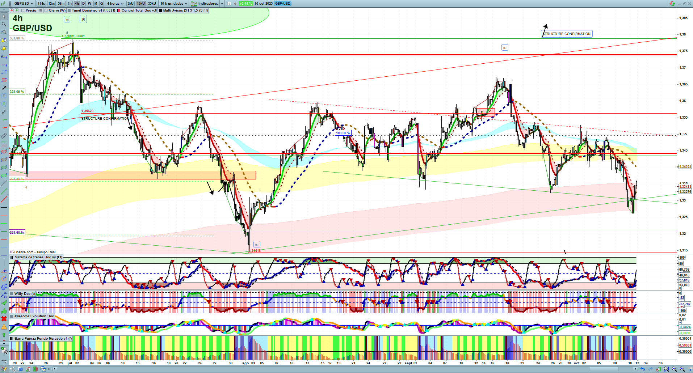
Task: Switch to the 1h timeframe
Action: (x=70, y=4)
